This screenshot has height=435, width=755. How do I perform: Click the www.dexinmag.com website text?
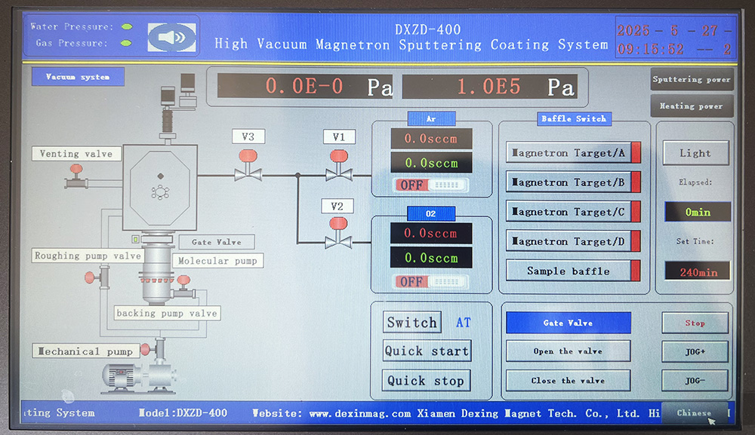[x=359, y=413]
